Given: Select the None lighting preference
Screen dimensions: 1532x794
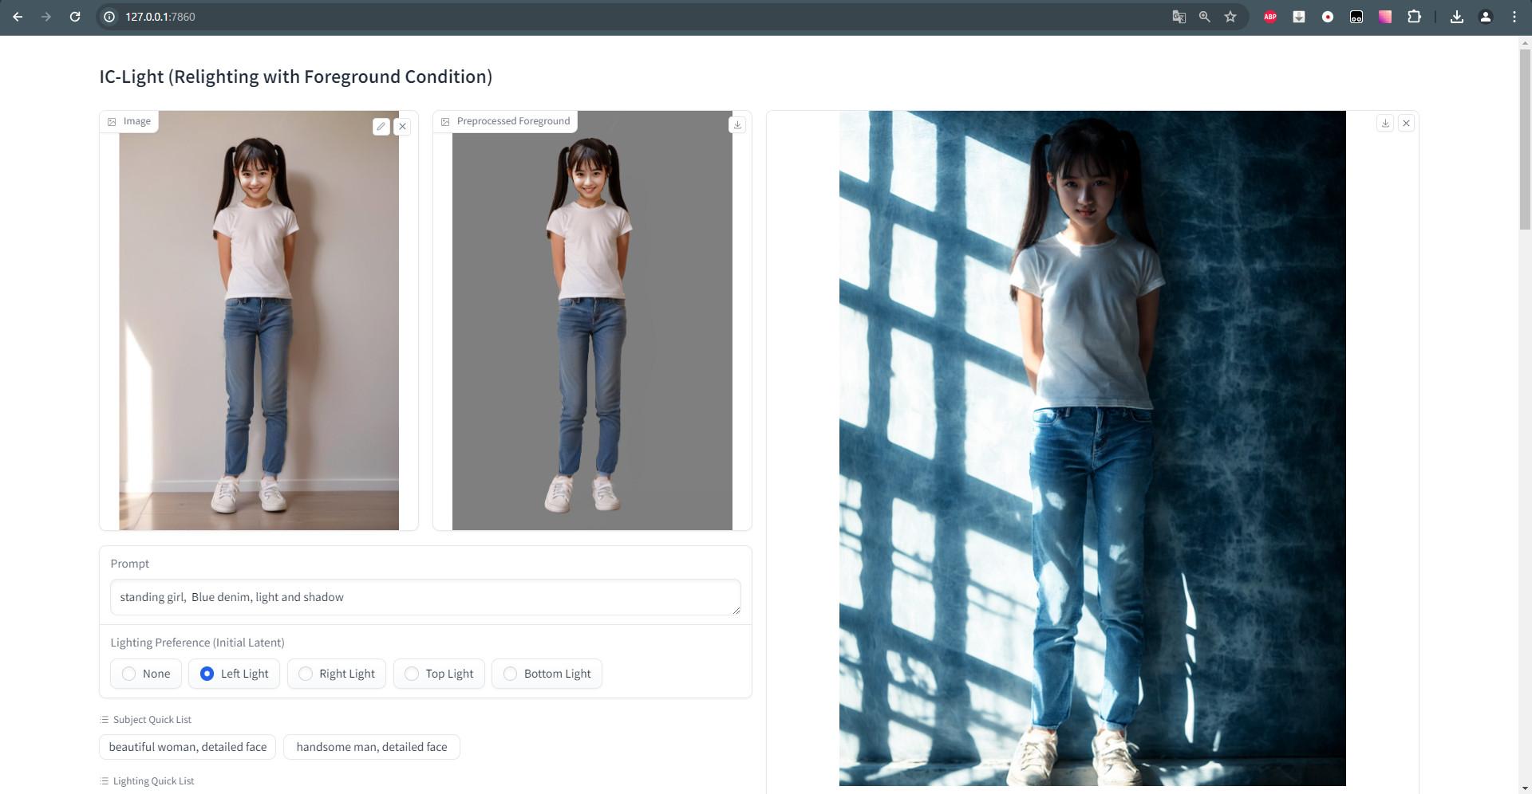Looking at the screenshot, I should coord(129,674).
